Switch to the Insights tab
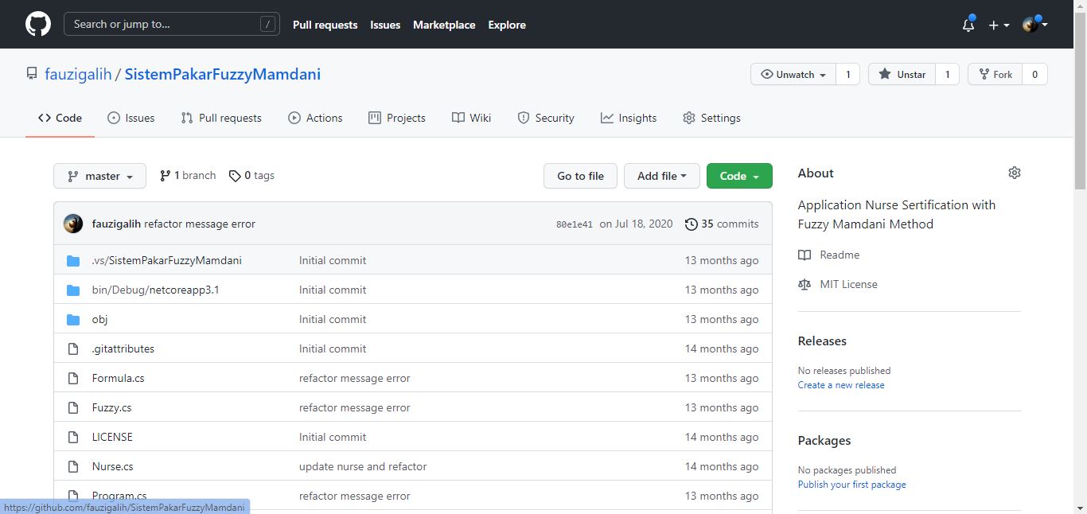The image size is (1087, 514). pyautogui.click(x=629, y=118)
